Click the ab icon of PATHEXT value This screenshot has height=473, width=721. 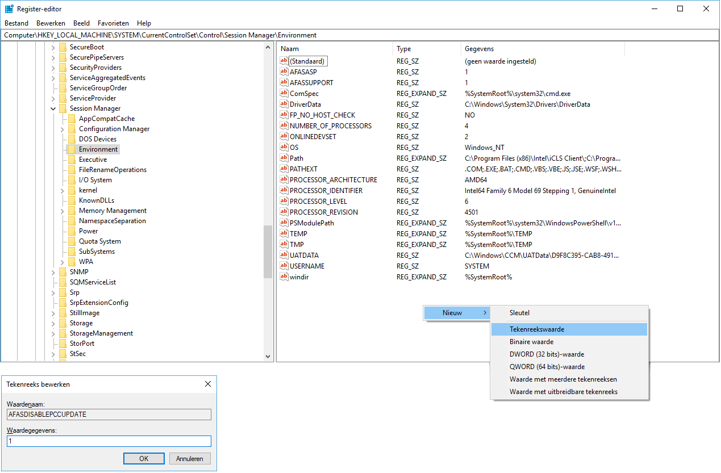pos(285,169)
